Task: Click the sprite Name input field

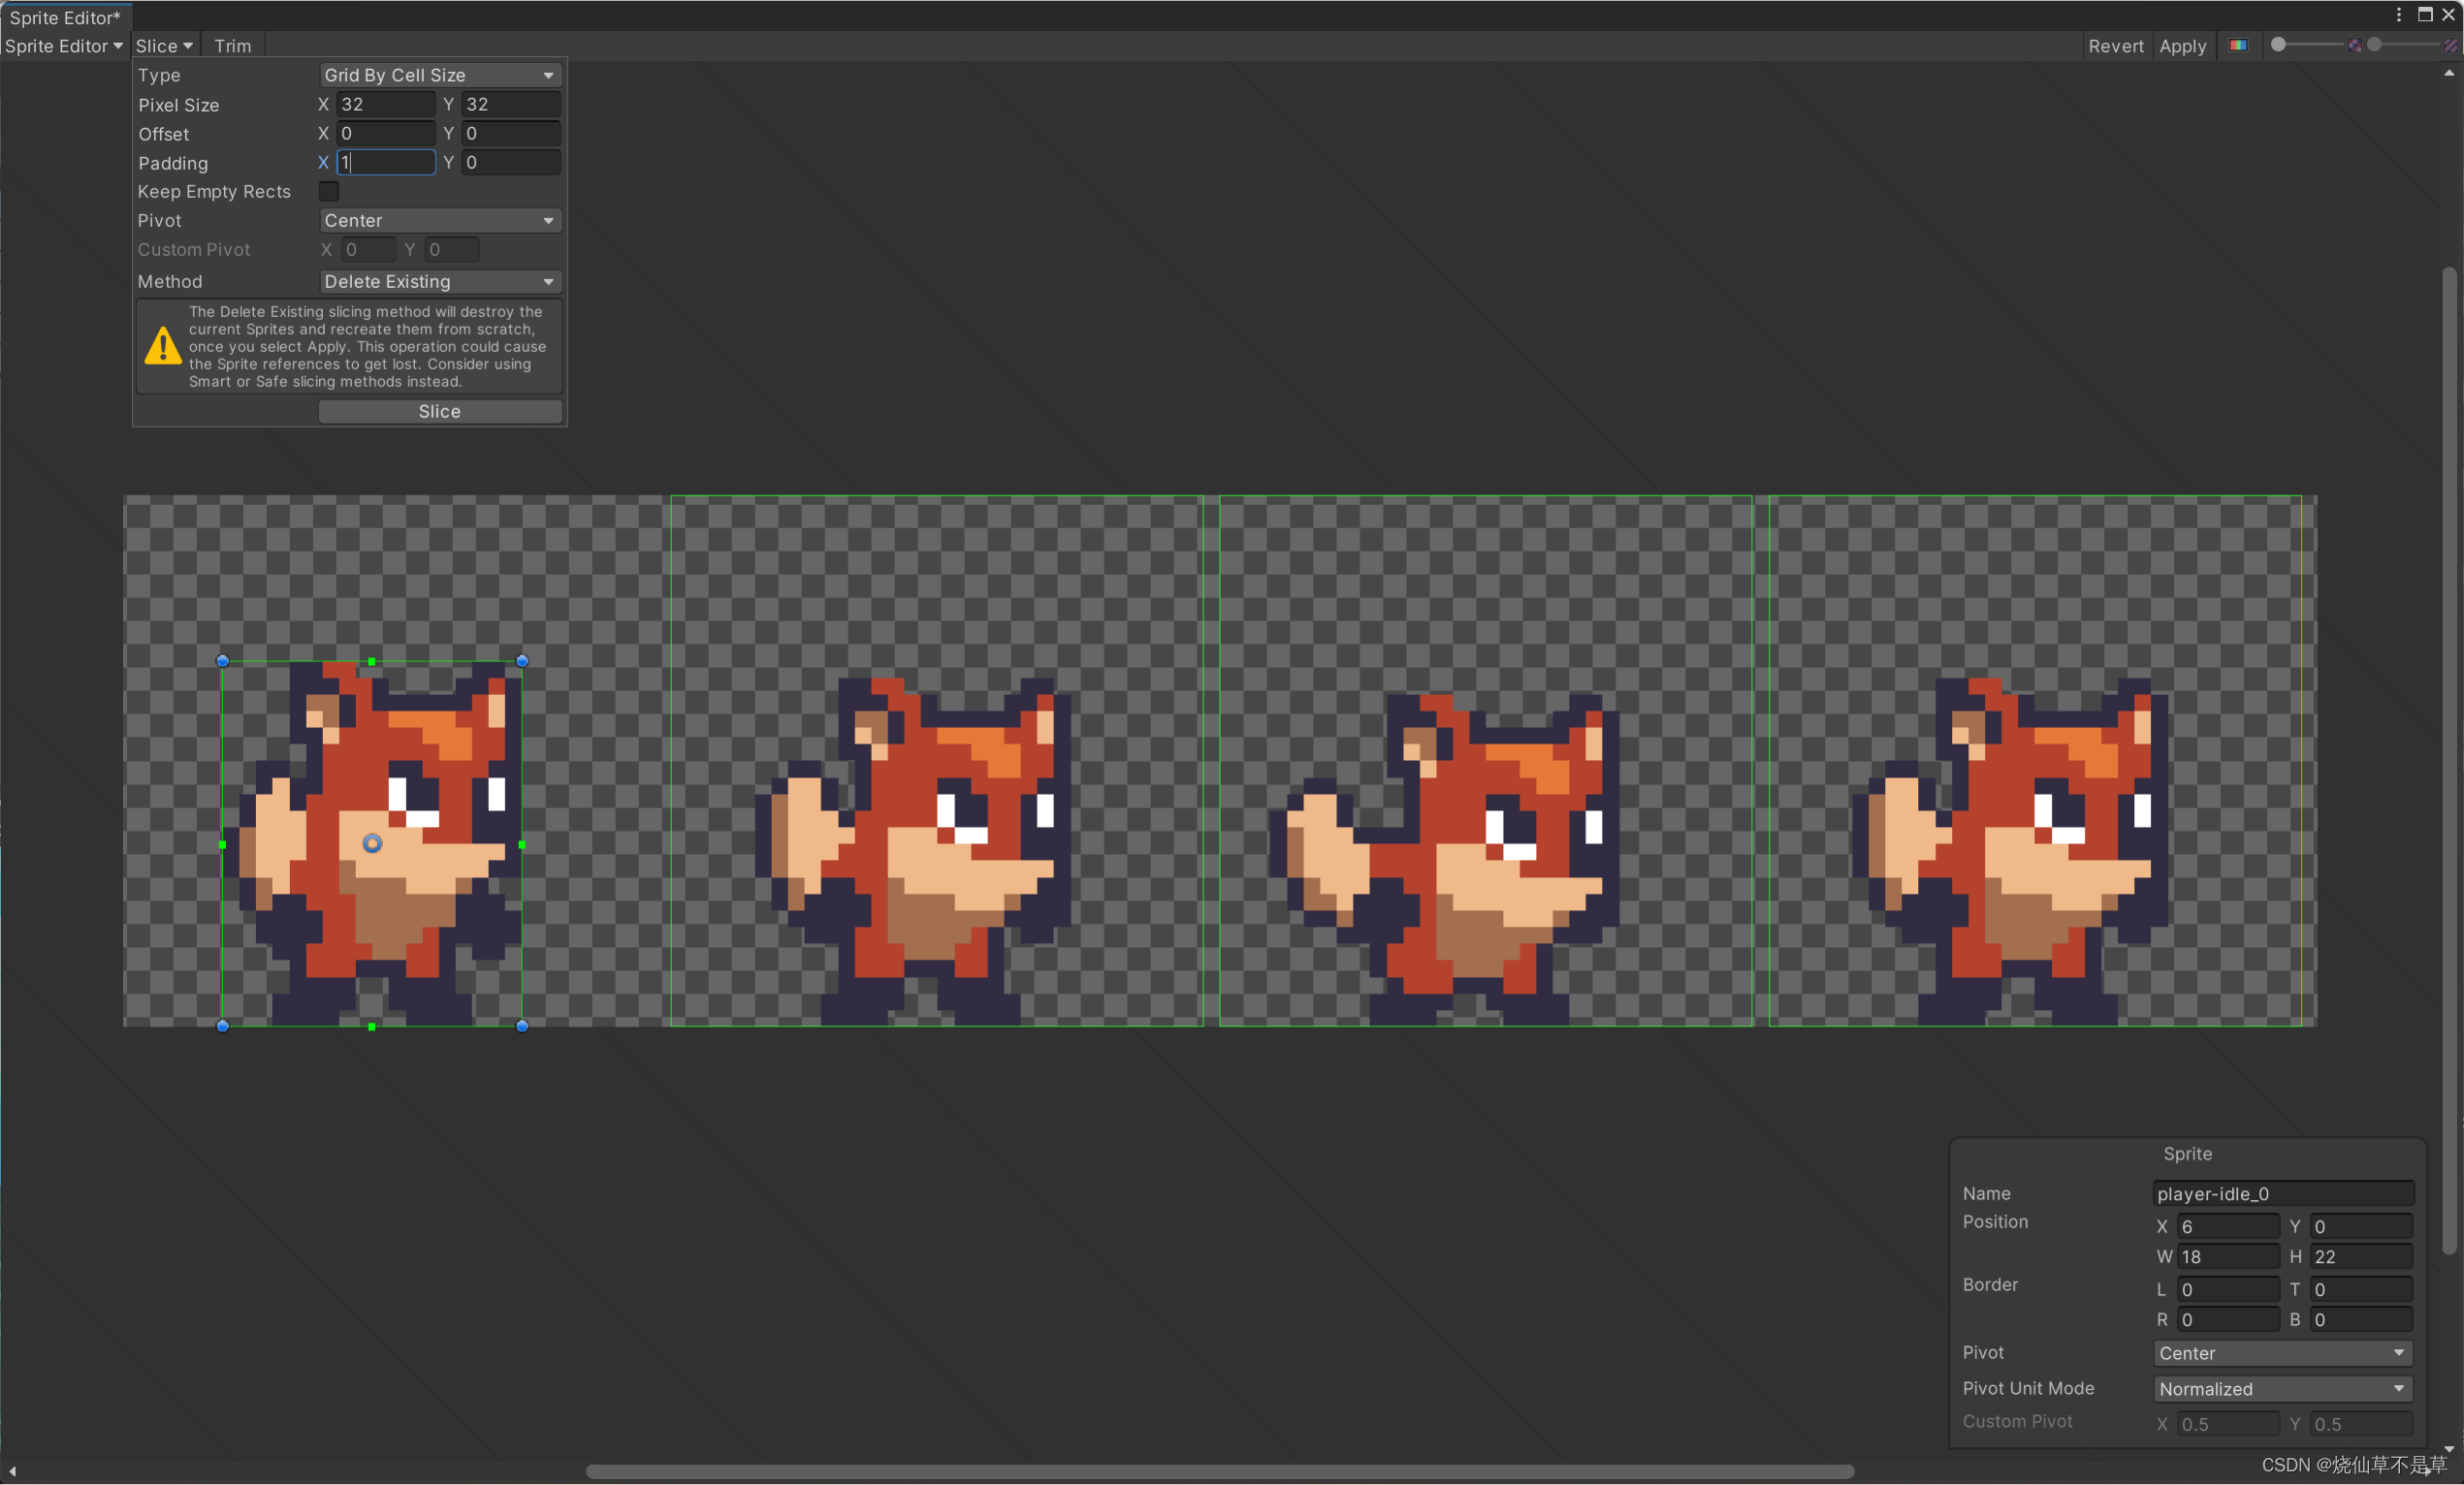Action: 2281,1193
